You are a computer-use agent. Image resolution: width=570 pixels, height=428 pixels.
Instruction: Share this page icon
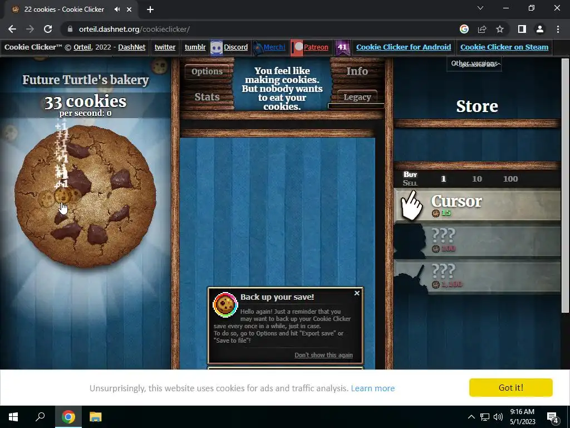tap(482, 29)
